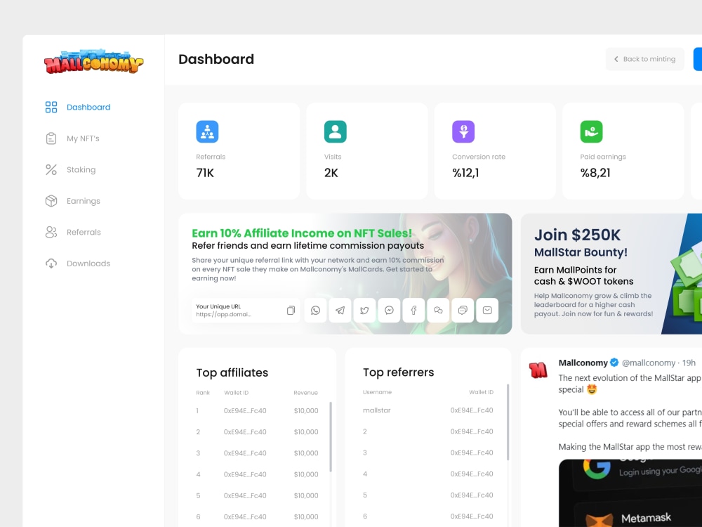Click the Mallconomy verified badge
The height and width of the screenshot is (527, 702).
point(614,363)
